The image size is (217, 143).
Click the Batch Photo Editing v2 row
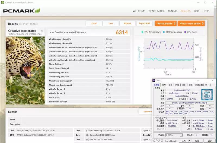pos(89,68)
